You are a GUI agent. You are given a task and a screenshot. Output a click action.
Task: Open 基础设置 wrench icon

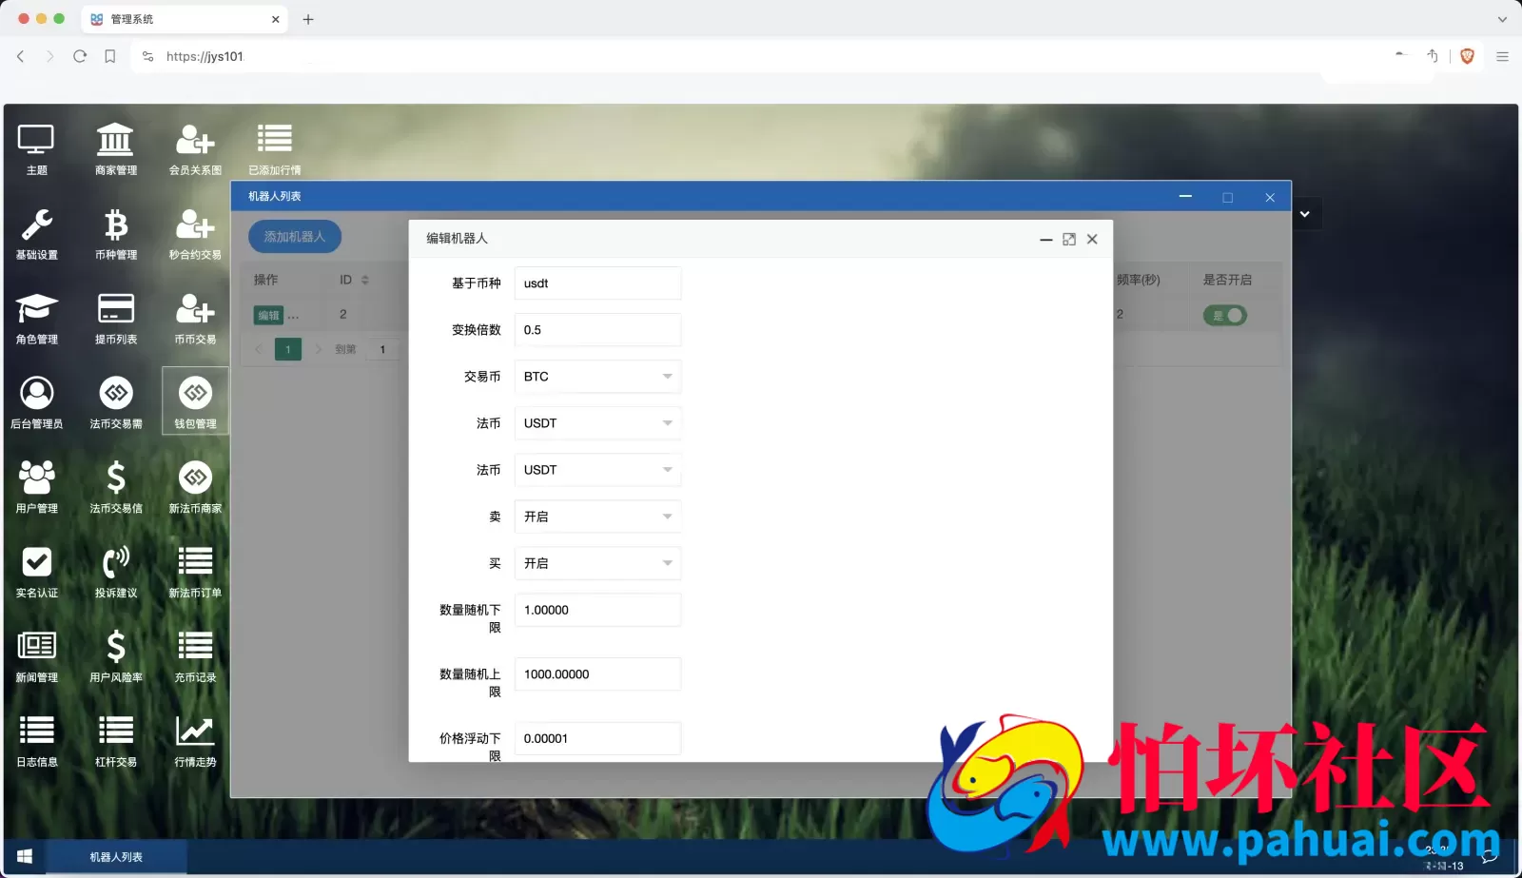coord(36,234)
